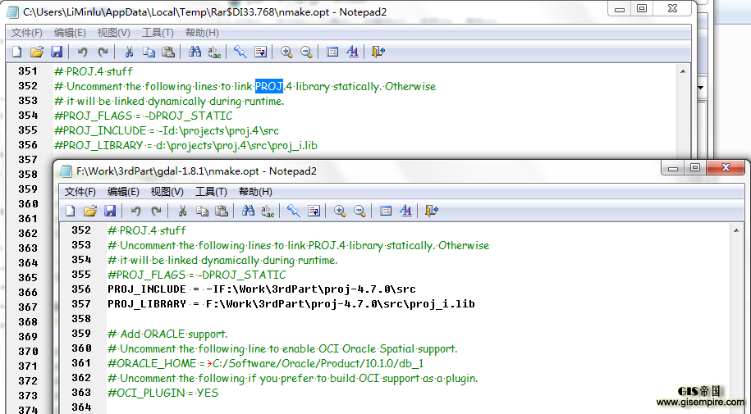Open 文件(F) menu in back Temp window
Image resolution: width=751 pixels, height=414 pixels.
(x=27, y=33)
